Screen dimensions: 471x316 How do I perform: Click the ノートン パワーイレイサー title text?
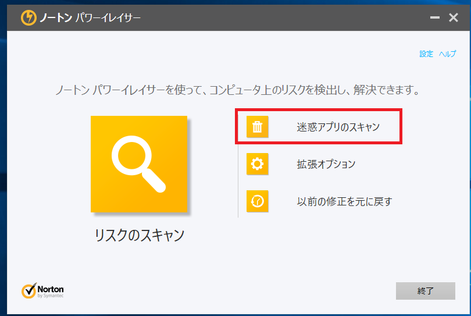tap(90, 17)
